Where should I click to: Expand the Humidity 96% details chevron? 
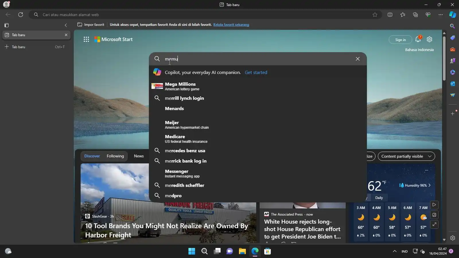(x=429, y=185)
